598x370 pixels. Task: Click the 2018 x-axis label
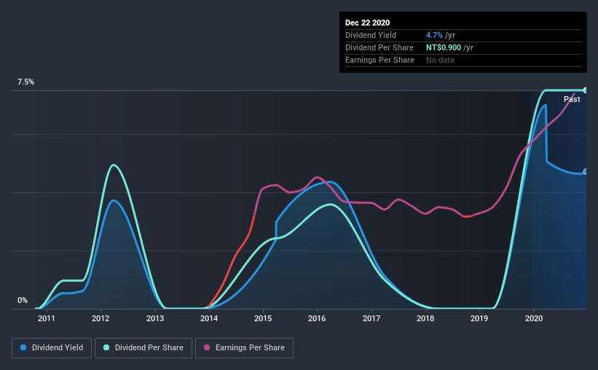tap(425, 318)
